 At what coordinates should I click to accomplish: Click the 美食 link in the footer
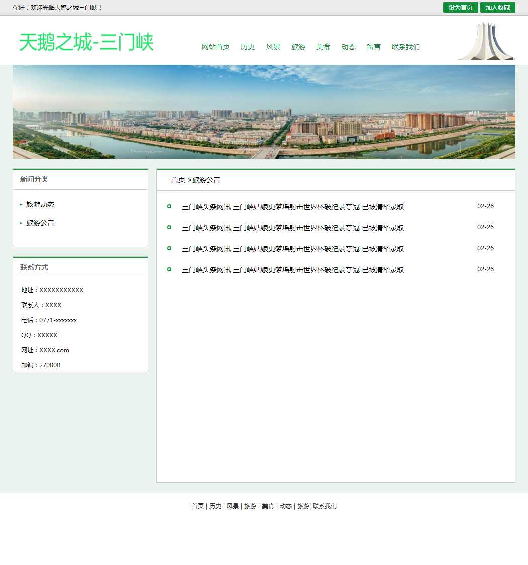(268, 506)
